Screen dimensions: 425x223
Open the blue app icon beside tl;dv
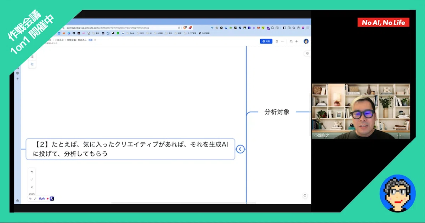click(x=52, y=199)
